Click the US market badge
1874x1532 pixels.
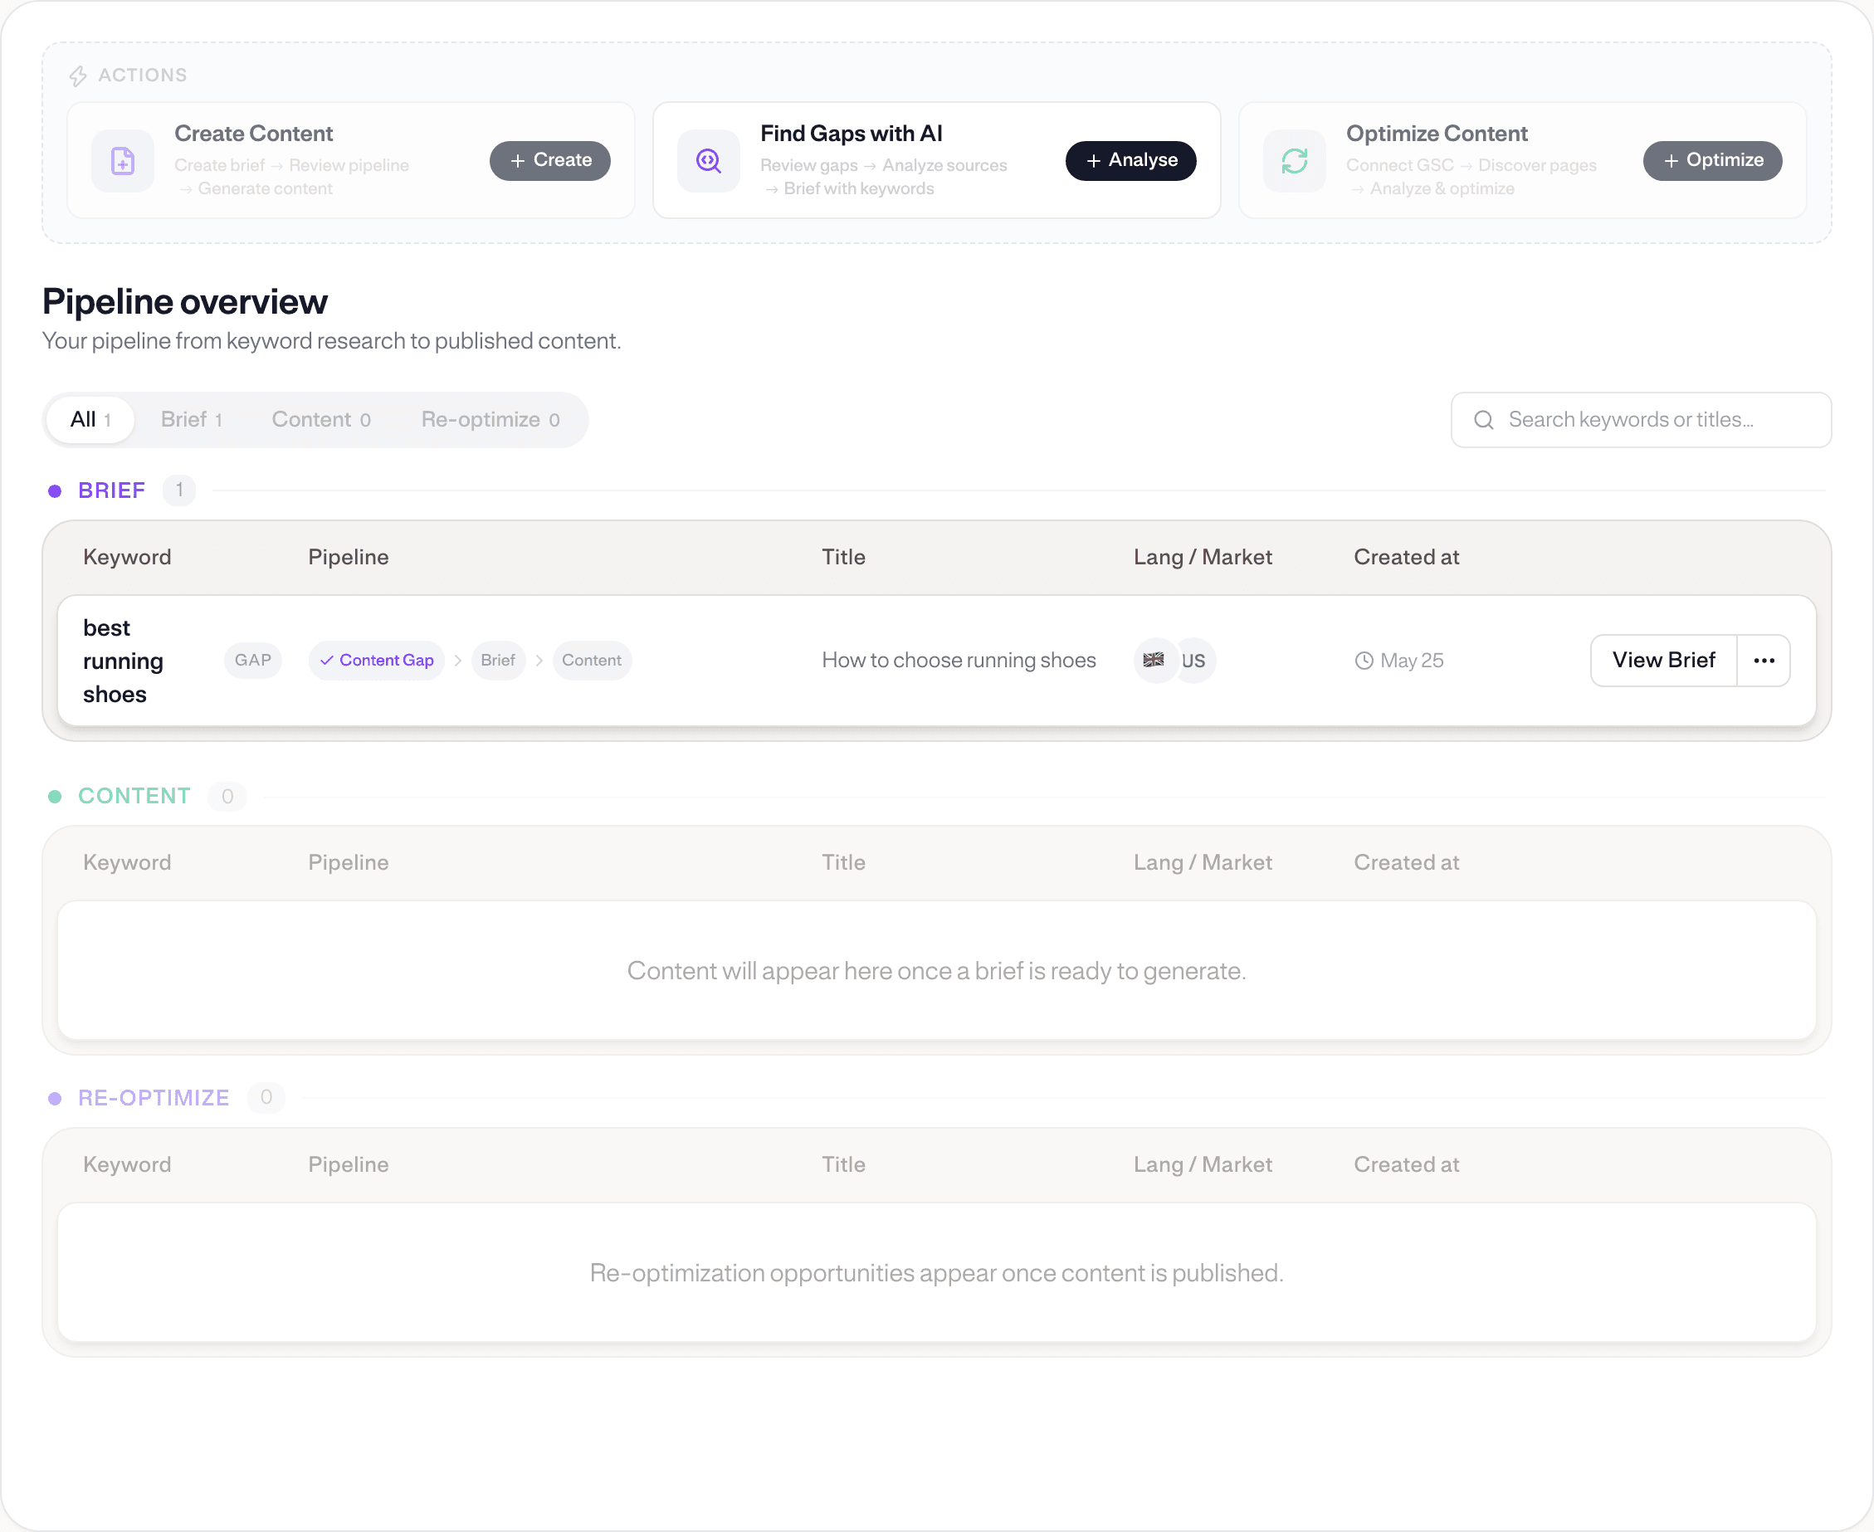pos(1193,661)
